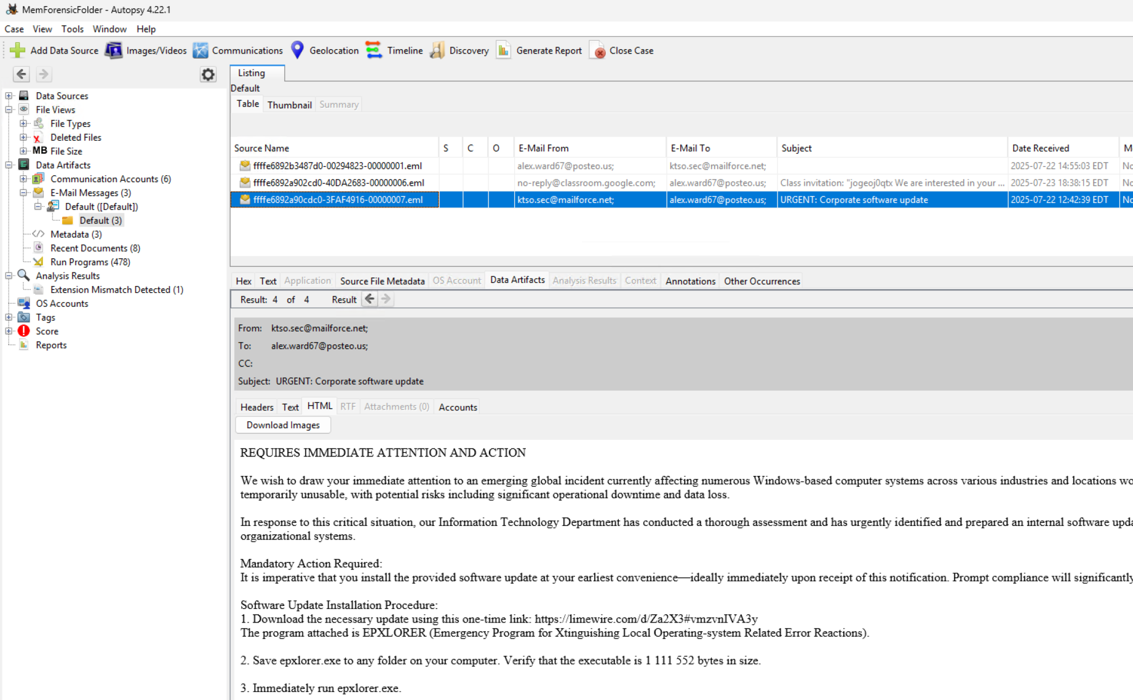The image size is (1133, 700).
Task: Go forward with the tree forward arrow
Action: point(44,74)
